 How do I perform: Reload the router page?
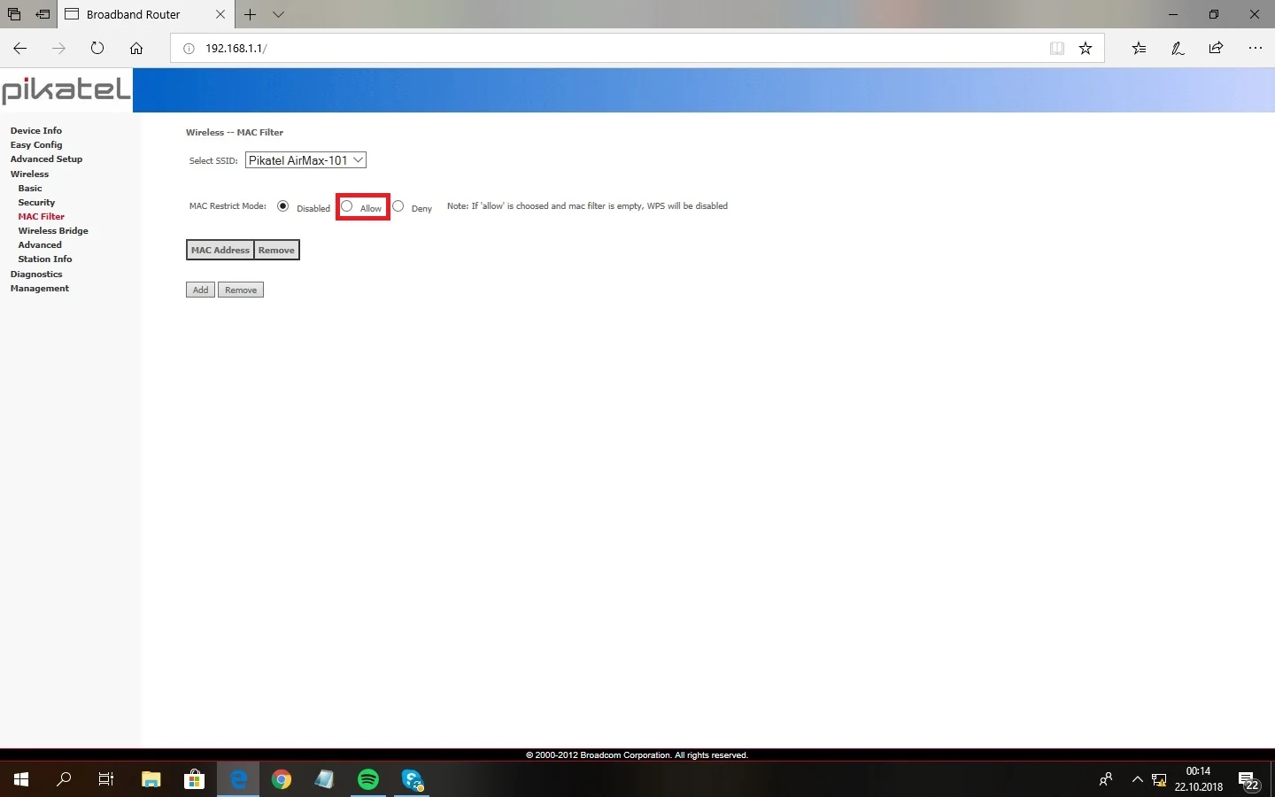[x=97, y=49]
